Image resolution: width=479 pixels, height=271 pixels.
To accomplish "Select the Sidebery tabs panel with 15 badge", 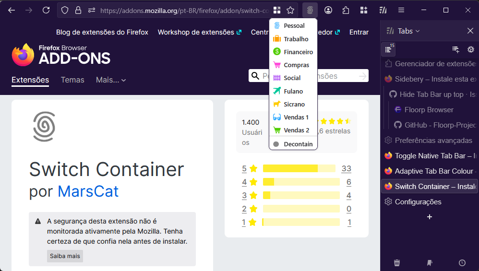I will (x=389, y=49).
